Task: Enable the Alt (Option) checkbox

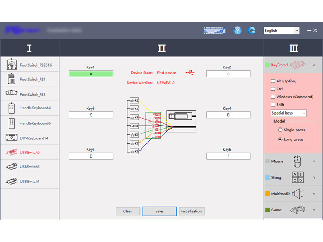Action: click(273, 81)
